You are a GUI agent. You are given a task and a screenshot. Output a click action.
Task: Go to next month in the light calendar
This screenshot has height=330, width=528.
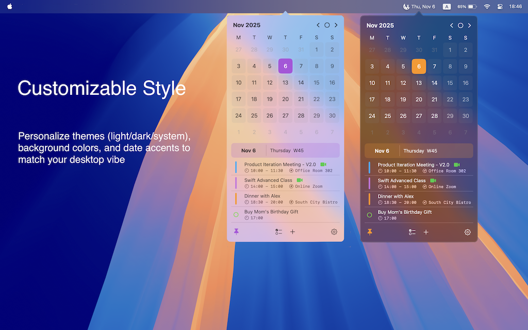coord(336,25)
